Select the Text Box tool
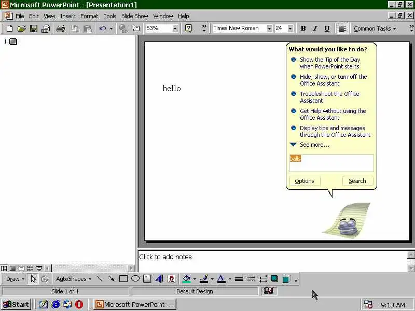415x311 pixels. tap(147, 278)
